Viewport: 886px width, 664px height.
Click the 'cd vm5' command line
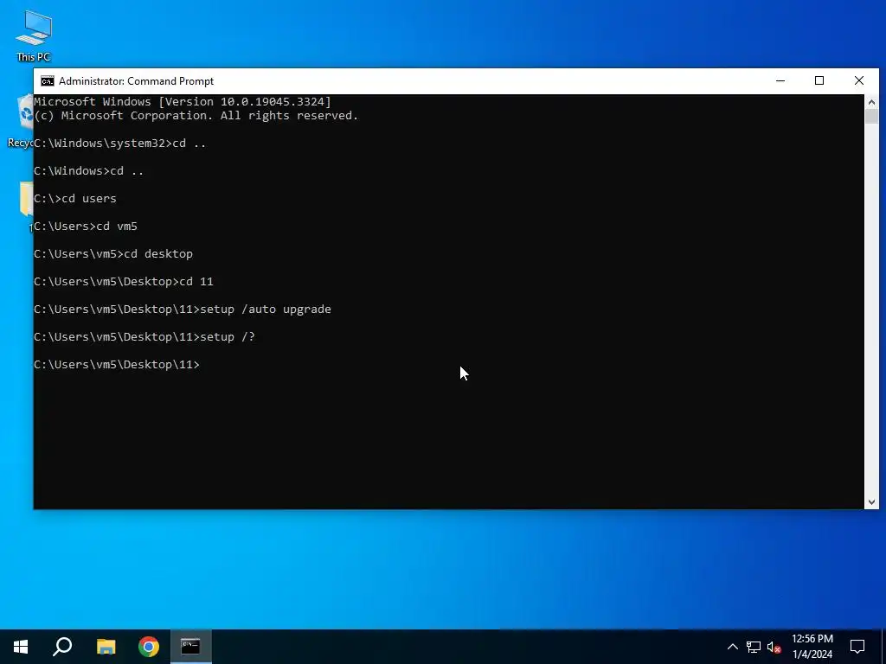(x=86, y=227)
